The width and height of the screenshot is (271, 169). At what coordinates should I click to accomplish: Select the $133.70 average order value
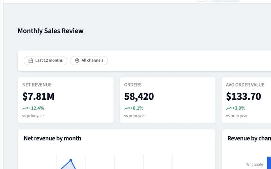pyautogui.click(x=244, y=96)
